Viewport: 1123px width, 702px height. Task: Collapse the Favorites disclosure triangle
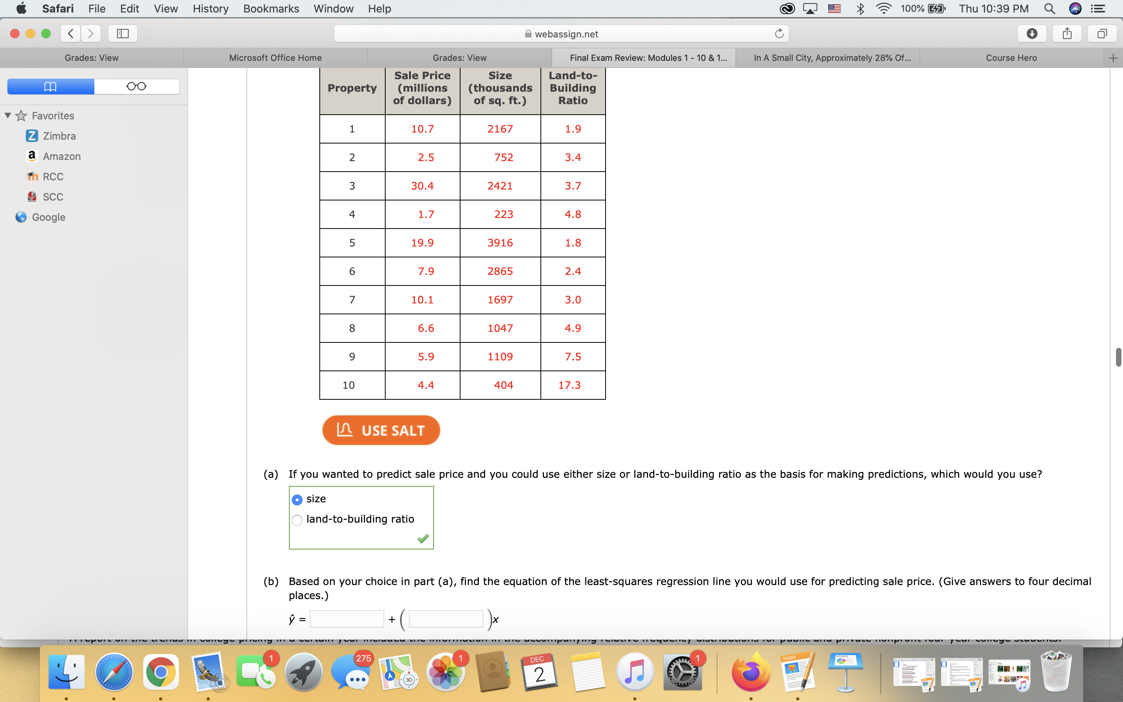coord(8,115)
